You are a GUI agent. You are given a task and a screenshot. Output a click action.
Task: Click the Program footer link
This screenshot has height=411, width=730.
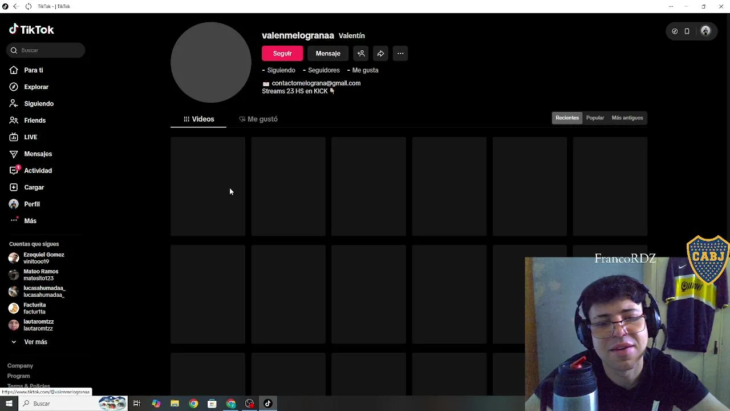(18, 376)
